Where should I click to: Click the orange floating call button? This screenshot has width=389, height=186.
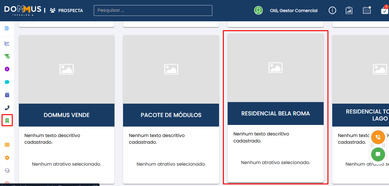click(x=378, y=137)
